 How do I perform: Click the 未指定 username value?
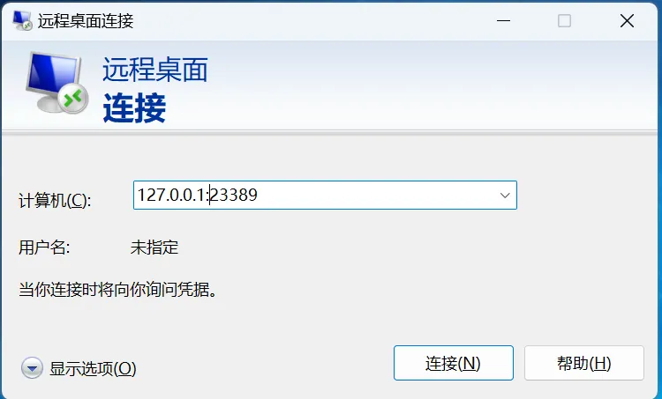pyautogui.click(x=154, y=248)
